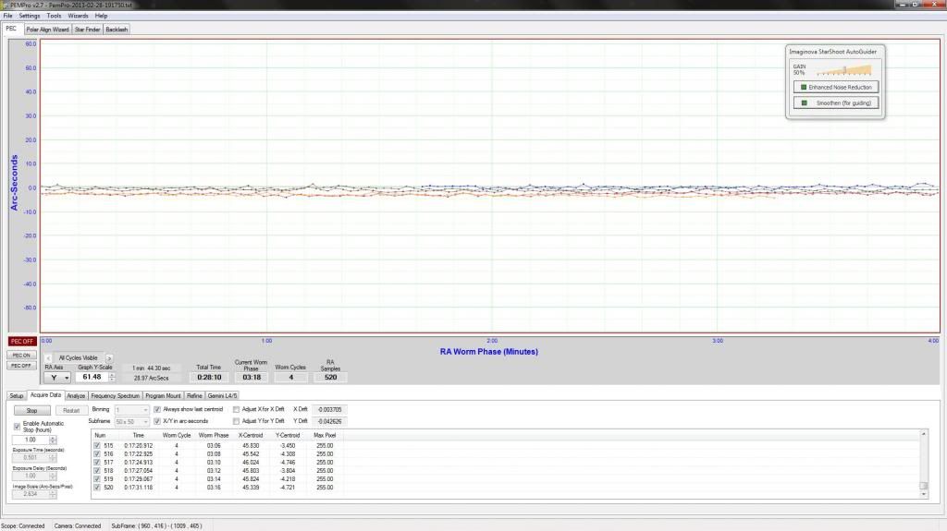Click Exposure Delay stepper arrows
This screenshot has height=531, width=947.
point(53,477)
